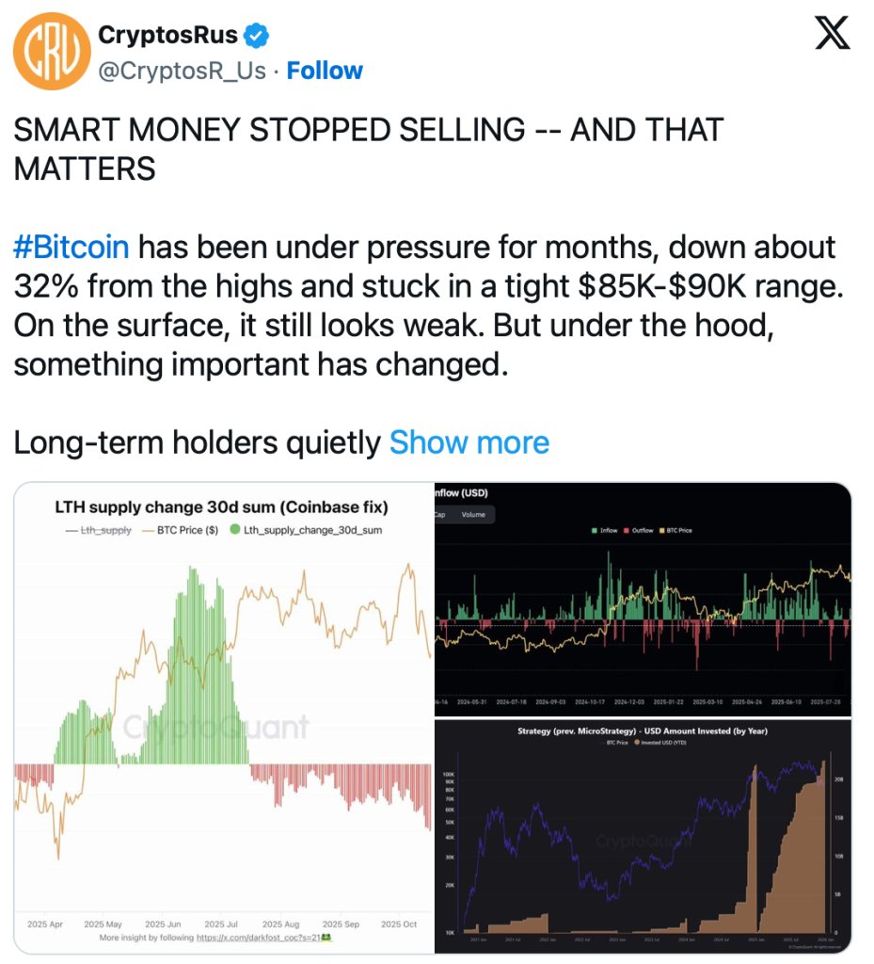The width and height of the screenshot is (874, 964).
Task: Select the Cap tab in inflow chart
Action: coord(439,515)
